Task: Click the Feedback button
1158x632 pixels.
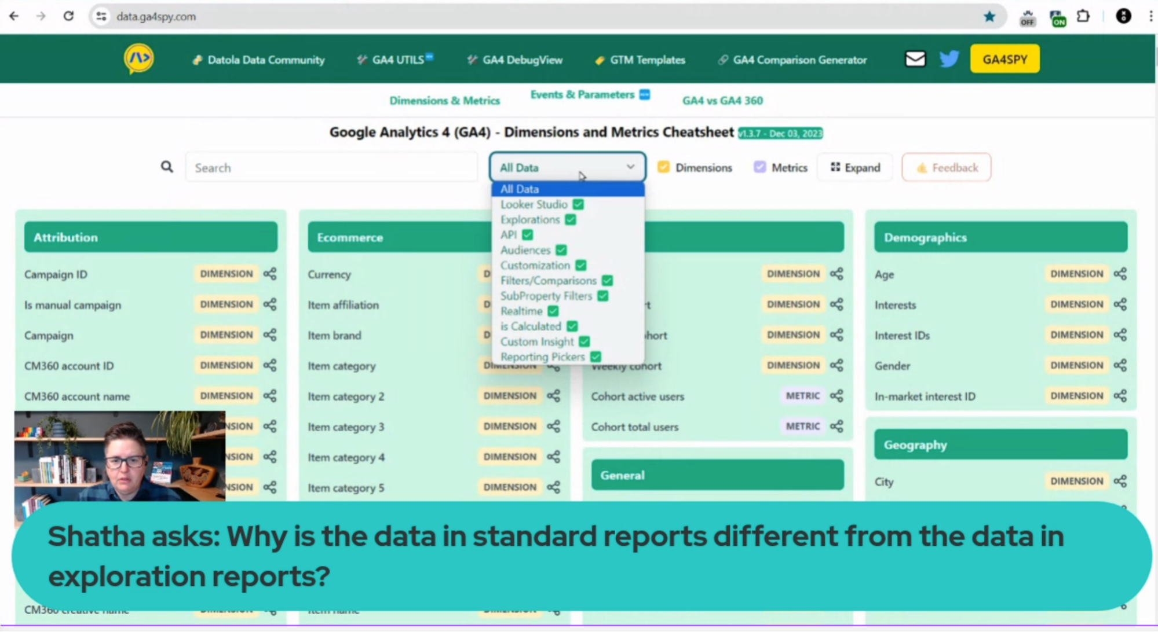Action: point(946,167)
